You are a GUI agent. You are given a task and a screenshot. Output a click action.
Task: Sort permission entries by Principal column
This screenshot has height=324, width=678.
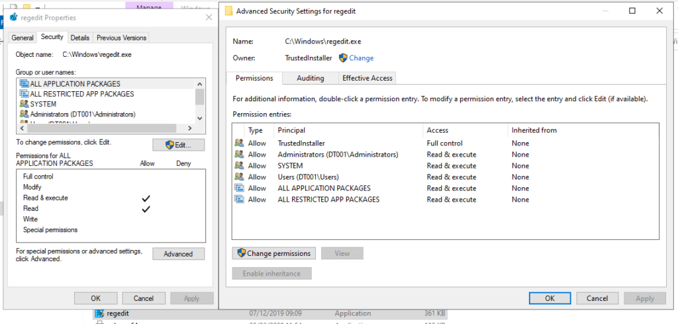point(349,130)
